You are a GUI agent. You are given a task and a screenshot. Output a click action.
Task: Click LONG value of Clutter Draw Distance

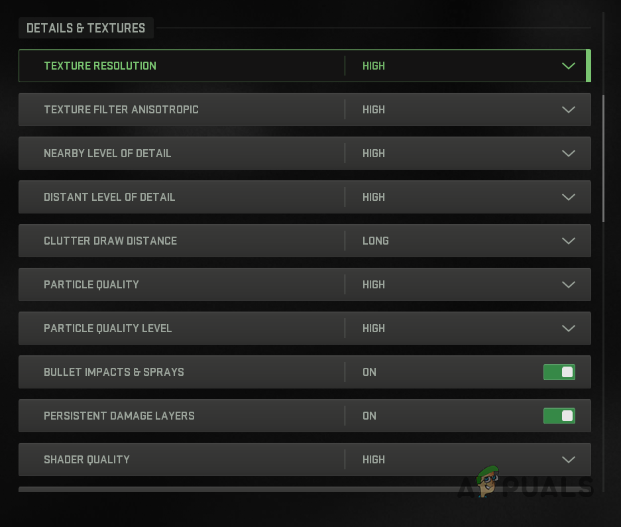coord(376,241)
